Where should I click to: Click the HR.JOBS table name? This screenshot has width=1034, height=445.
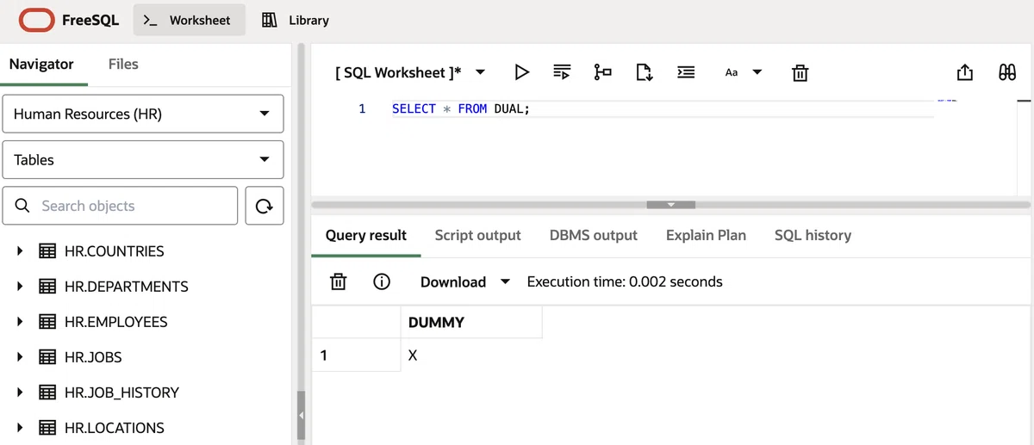click(93, 357)
